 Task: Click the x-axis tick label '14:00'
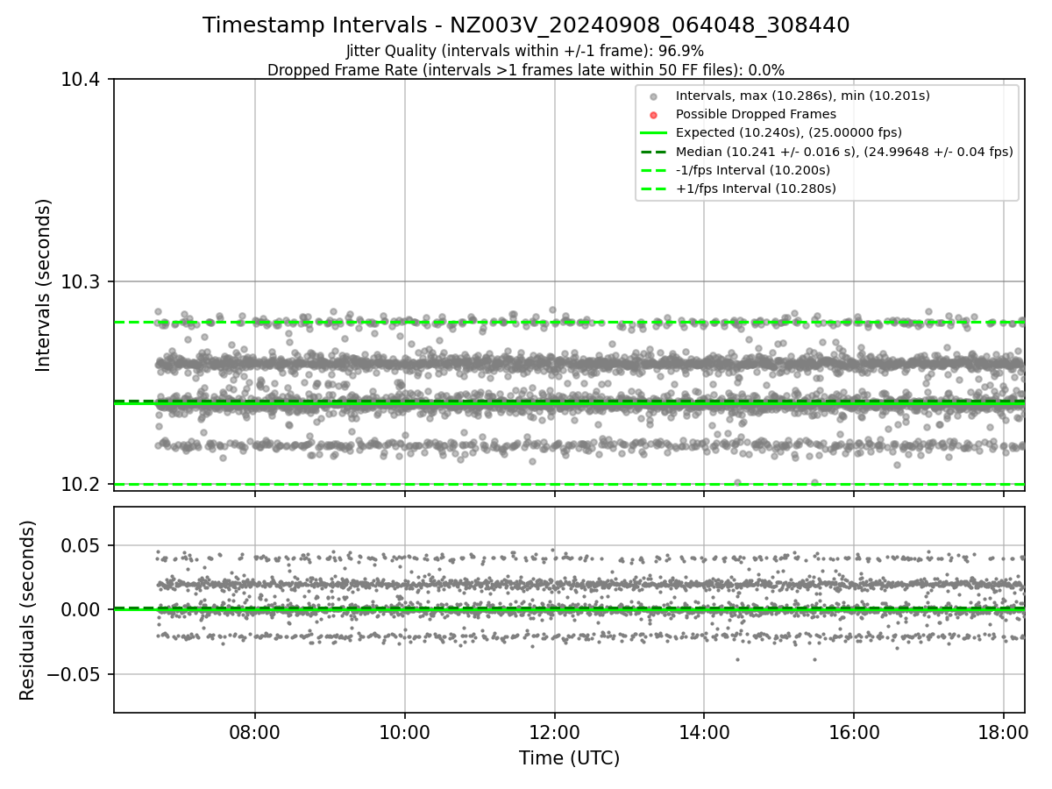[x=704, y=731]
